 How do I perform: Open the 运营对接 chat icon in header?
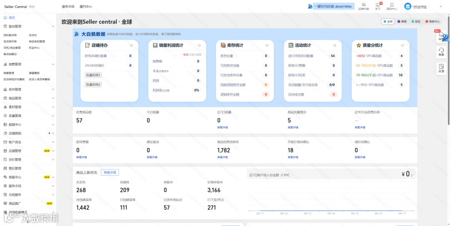coord(364,5)
